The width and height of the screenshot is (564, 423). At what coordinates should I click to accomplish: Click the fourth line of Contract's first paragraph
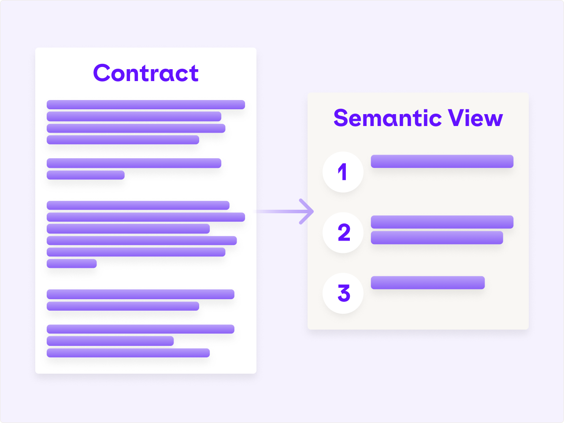123,140
